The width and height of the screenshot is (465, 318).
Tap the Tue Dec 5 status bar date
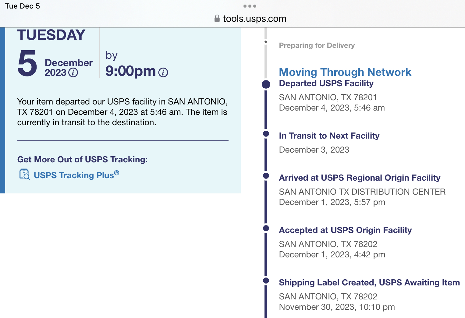click(23, 6)
